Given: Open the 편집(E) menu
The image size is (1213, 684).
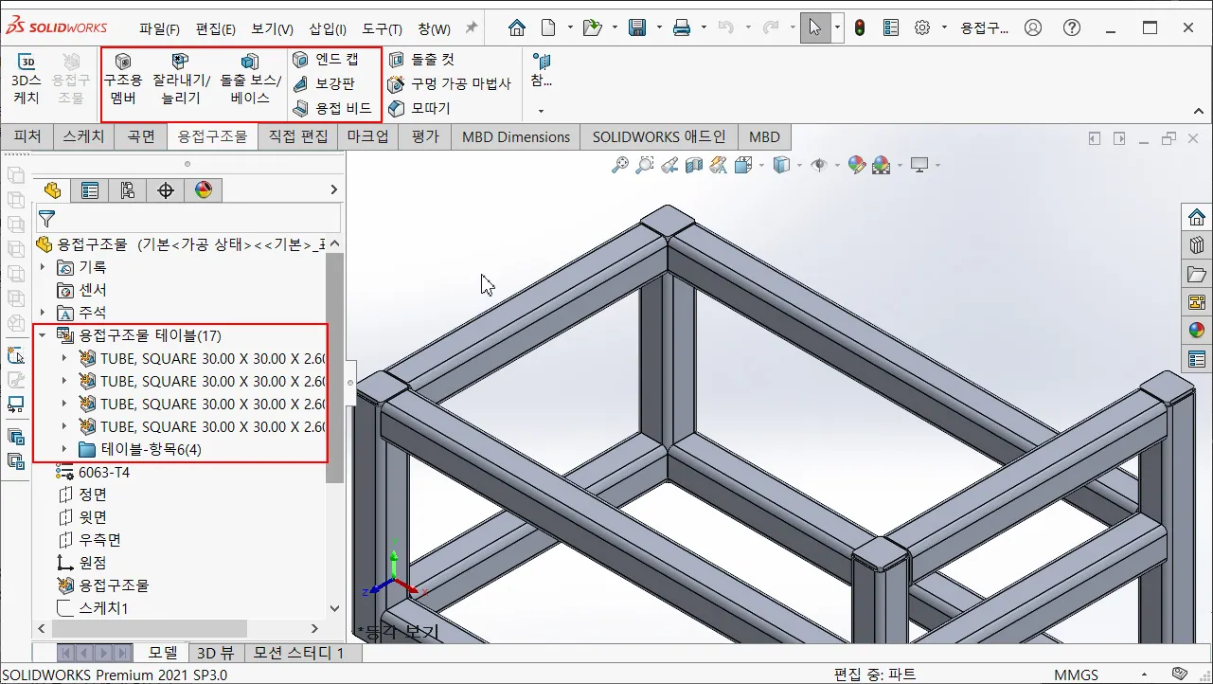Looking at the screenshot, I should 215,28.
